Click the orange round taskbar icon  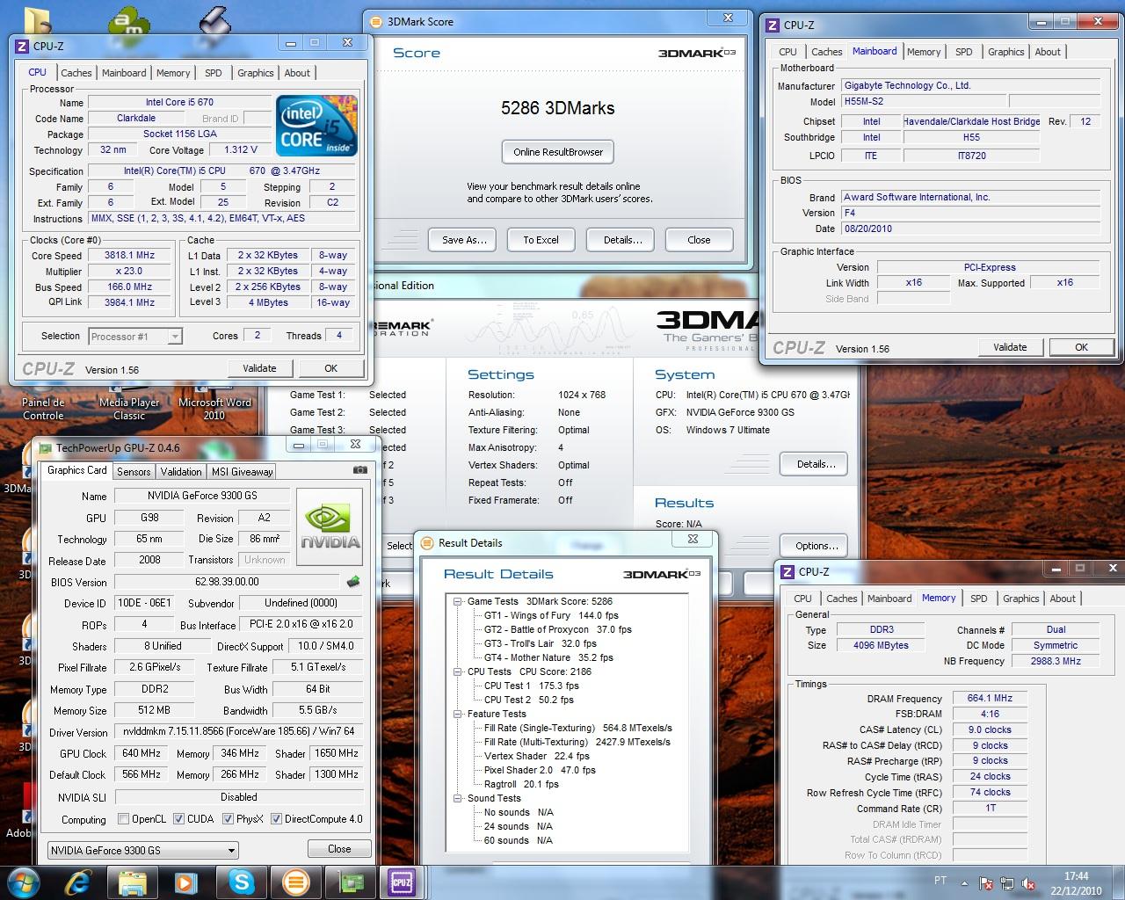pos(294,882)
